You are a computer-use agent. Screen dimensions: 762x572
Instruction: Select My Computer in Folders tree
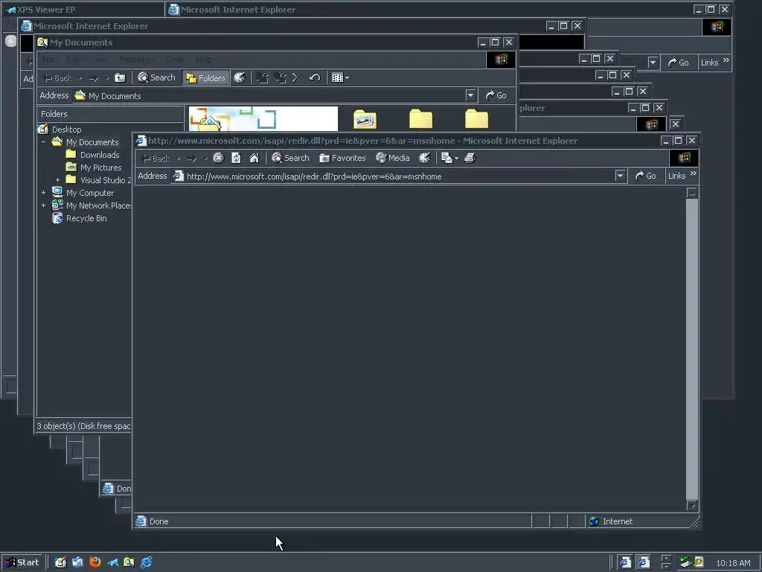click(x=90, y=193)
